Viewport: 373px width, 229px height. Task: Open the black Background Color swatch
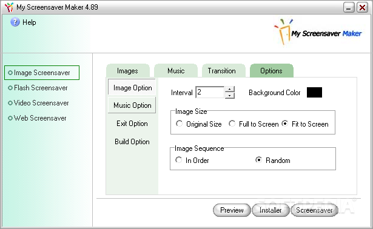click(x=314, y=93)
